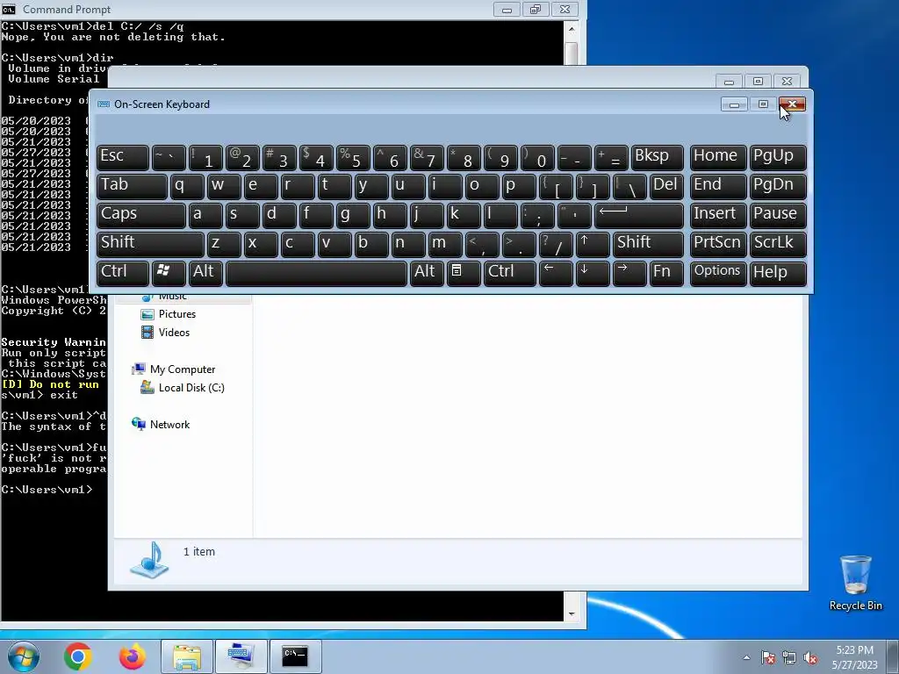Click the context menu key on keyboard

[464, 273]
